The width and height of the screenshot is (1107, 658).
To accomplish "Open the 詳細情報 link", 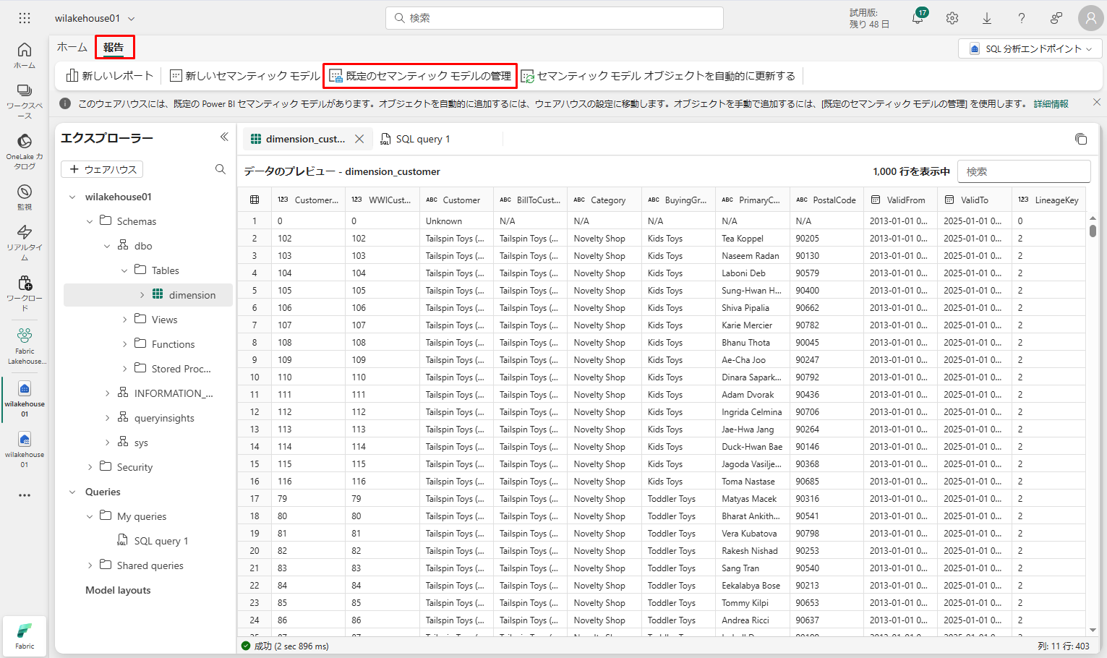I will pos(1051,104).
